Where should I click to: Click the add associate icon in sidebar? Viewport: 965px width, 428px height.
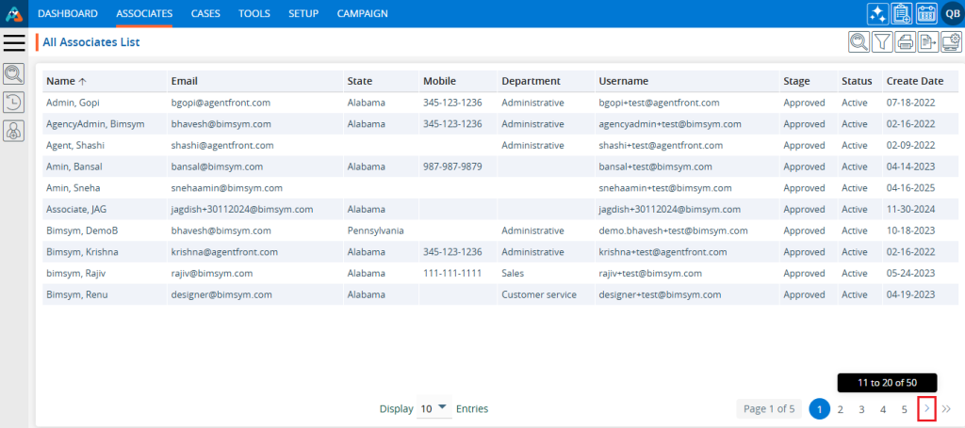(x=14, y=132)
